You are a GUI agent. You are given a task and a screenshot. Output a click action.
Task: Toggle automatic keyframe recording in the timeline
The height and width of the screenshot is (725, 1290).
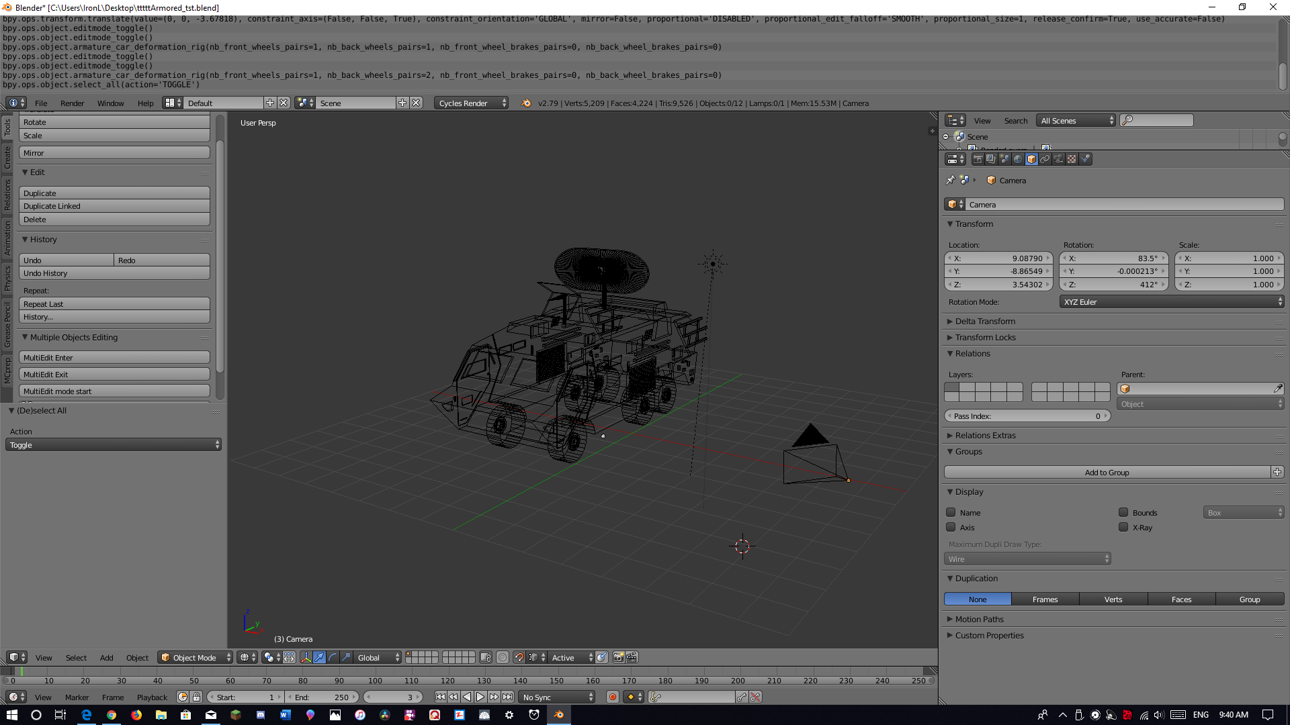[x=613, y=697]
